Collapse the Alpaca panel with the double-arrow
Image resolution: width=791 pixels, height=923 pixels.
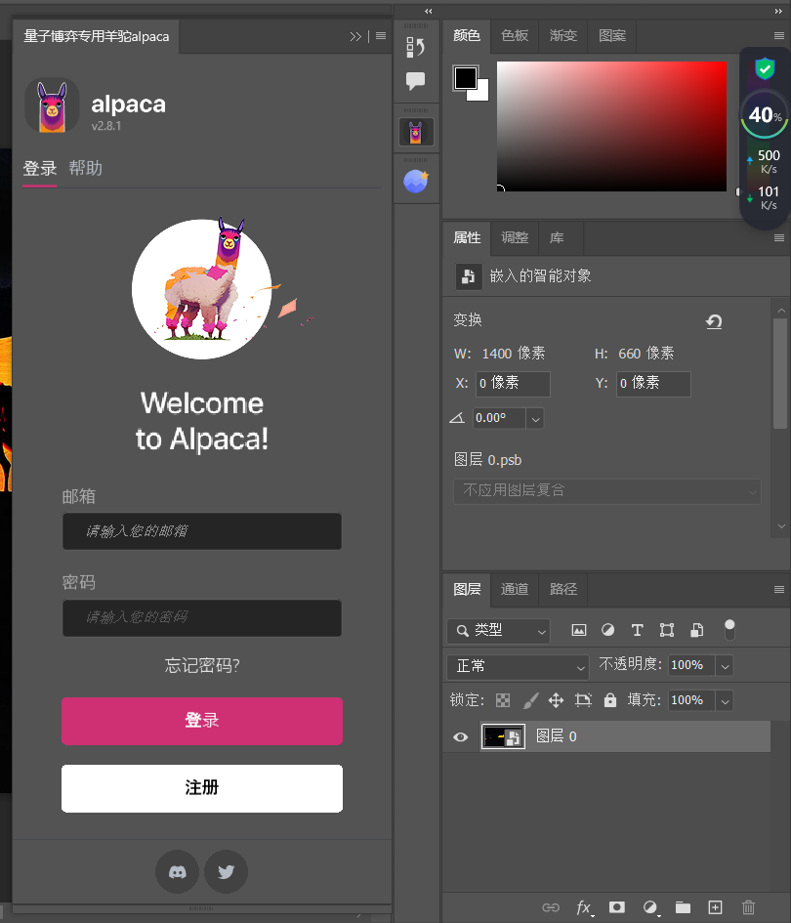click(x=354, y=36)
